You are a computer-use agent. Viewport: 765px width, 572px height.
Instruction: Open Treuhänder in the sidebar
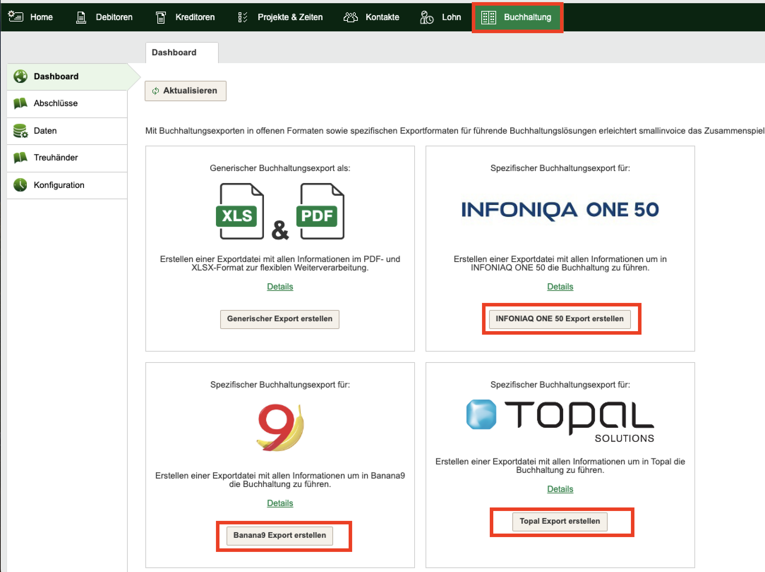(x=67, y=158)
